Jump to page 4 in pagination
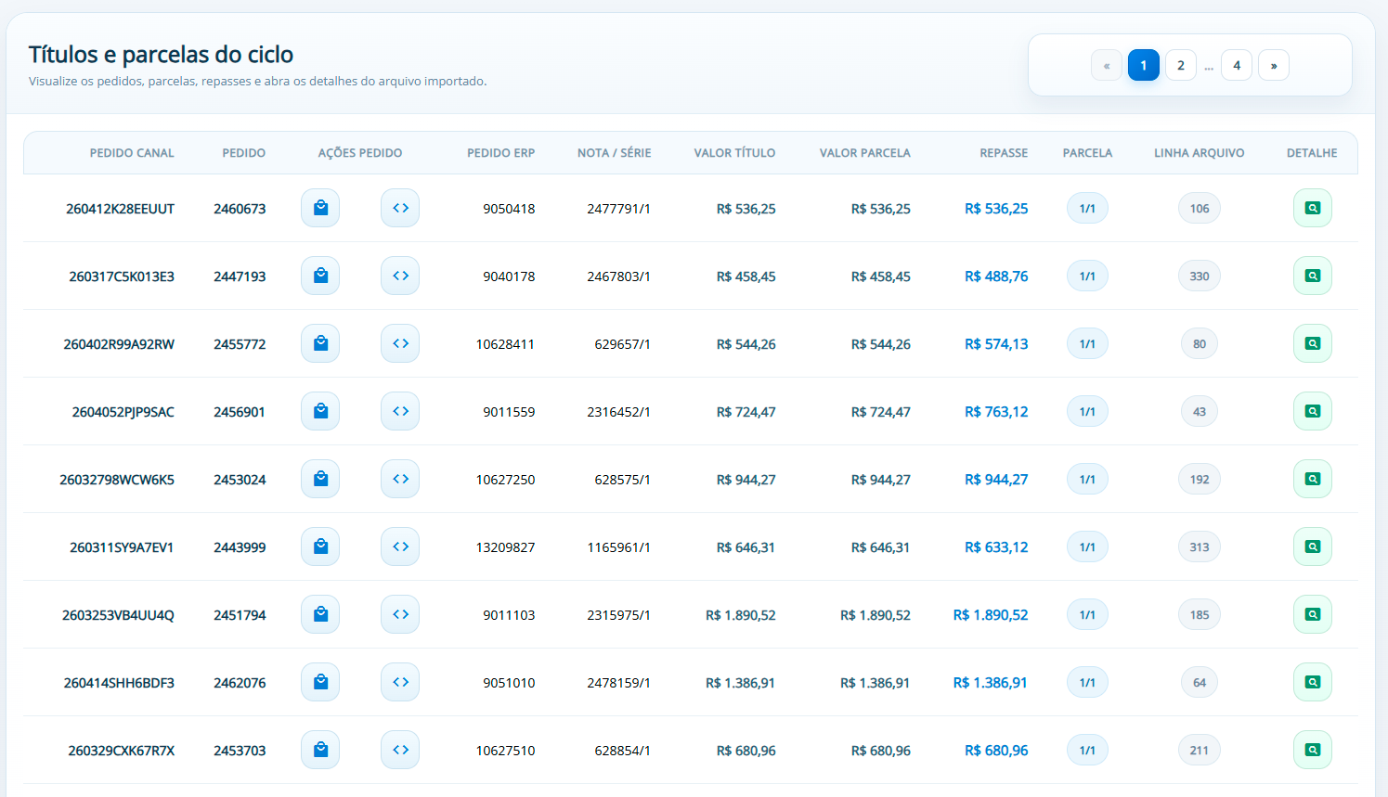 point(1236,65)
